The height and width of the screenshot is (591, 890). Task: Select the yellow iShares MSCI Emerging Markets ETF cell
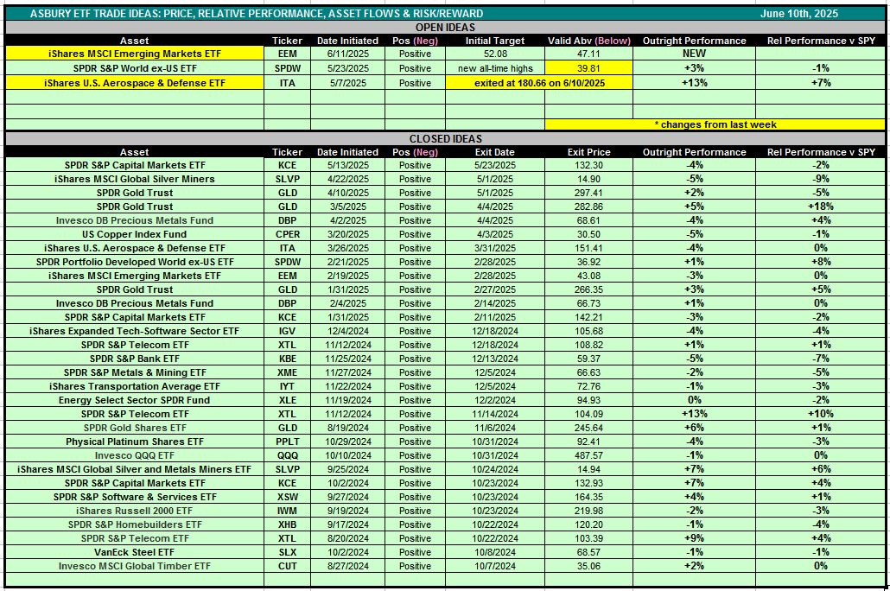(x=135, y=54)
